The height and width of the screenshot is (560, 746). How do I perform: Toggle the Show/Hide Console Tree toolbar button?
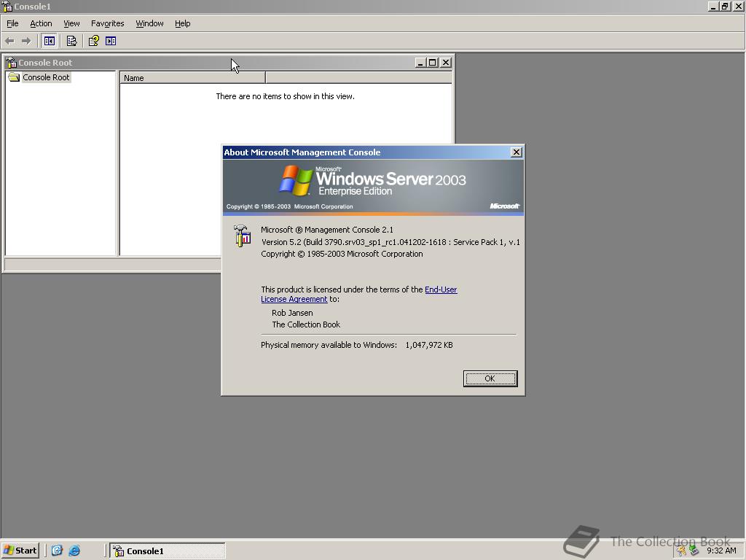coord(49,41)
